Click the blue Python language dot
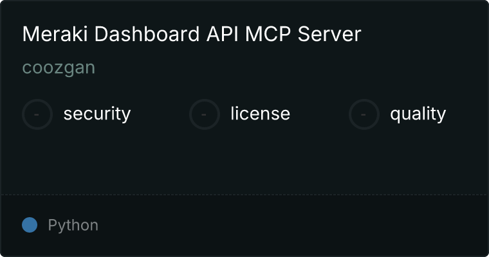The height and width of the screenshot is (257, 489). click(x=30, y=225)
